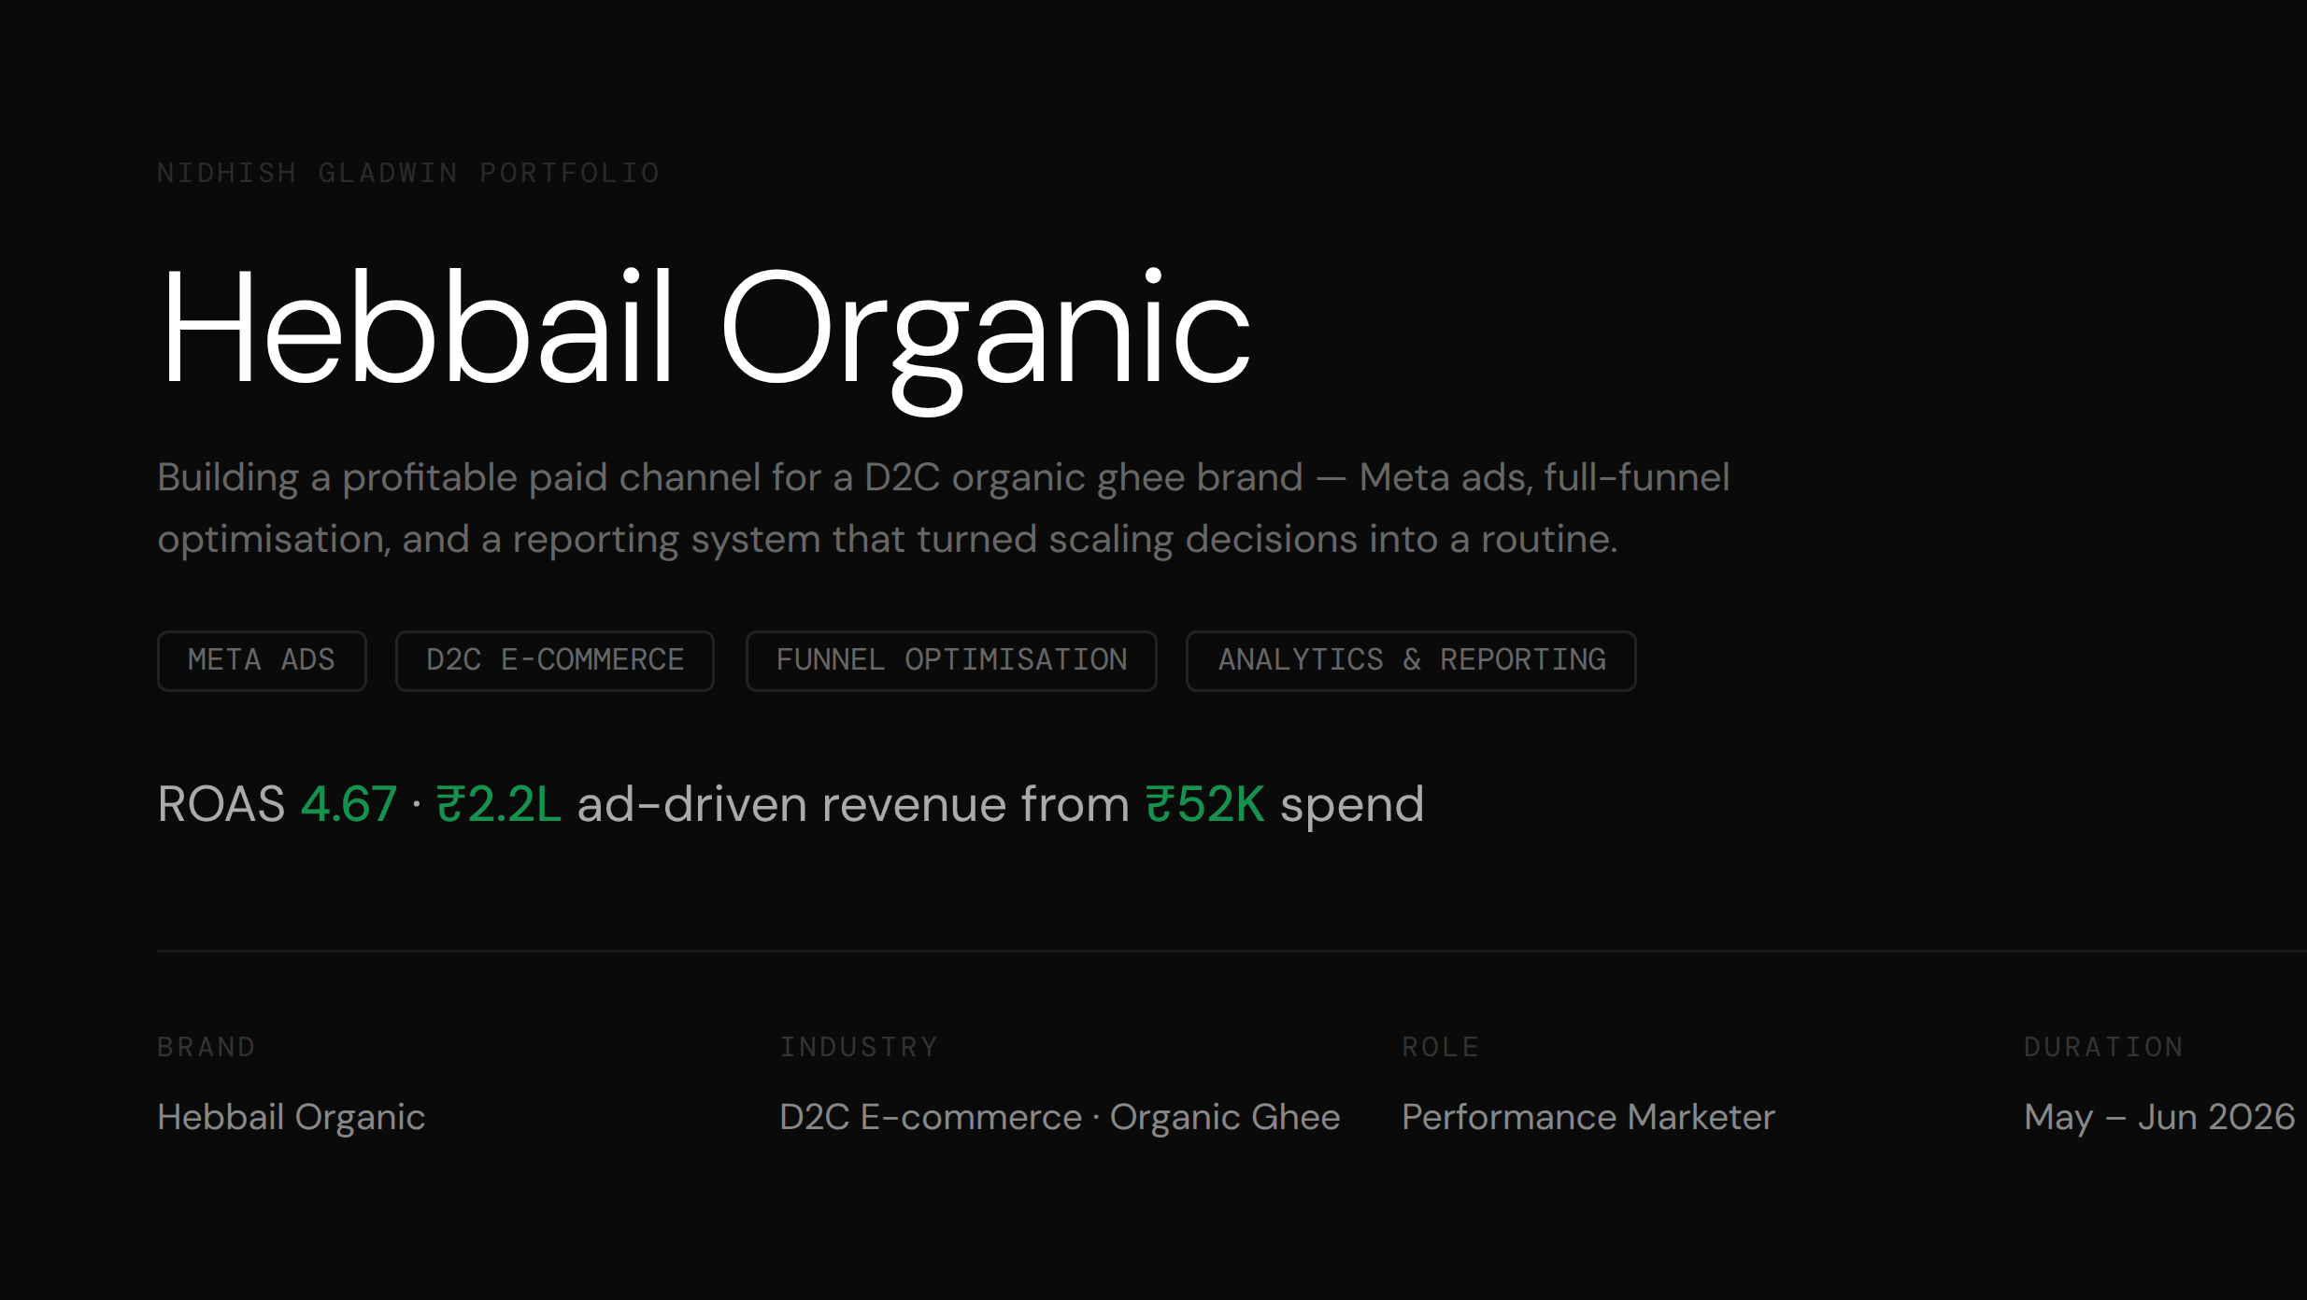Click the horizontal divider above the details

click(1232, 951)
